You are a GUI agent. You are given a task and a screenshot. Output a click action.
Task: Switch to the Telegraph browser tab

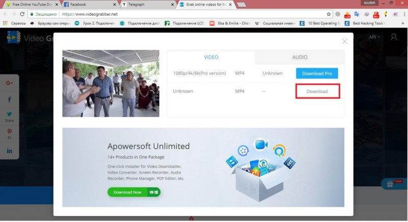click(x=148, y=5)
